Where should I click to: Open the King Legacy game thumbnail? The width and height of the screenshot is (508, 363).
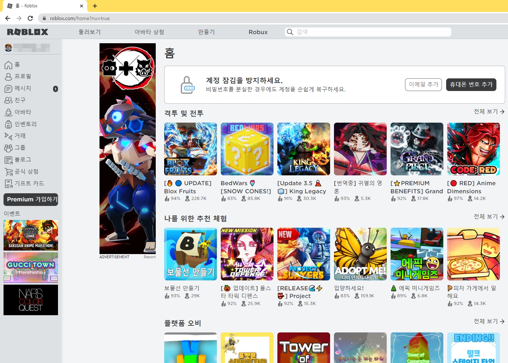304,149
